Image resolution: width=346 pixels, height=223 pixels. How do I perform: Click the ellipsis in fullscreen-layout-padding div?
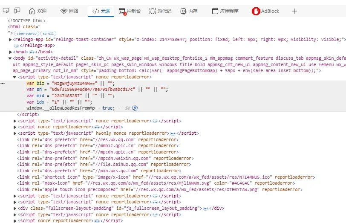(206, 209)
